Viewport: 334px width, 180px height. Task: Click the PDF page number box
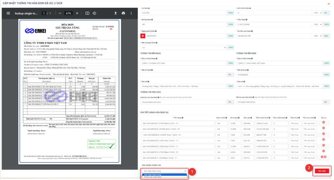44,13
